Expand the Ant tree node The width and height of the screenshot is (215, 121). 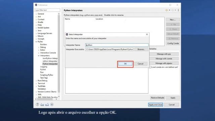click(36, 16)
